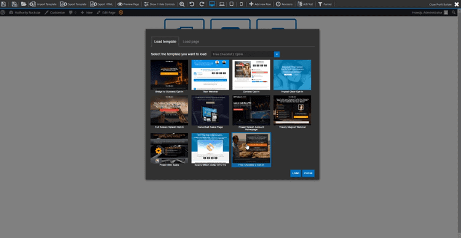Screen dimensions: 461x238
Task: Select the Power Splash Account Homepage thumbnail
Action: pos(251,110)
